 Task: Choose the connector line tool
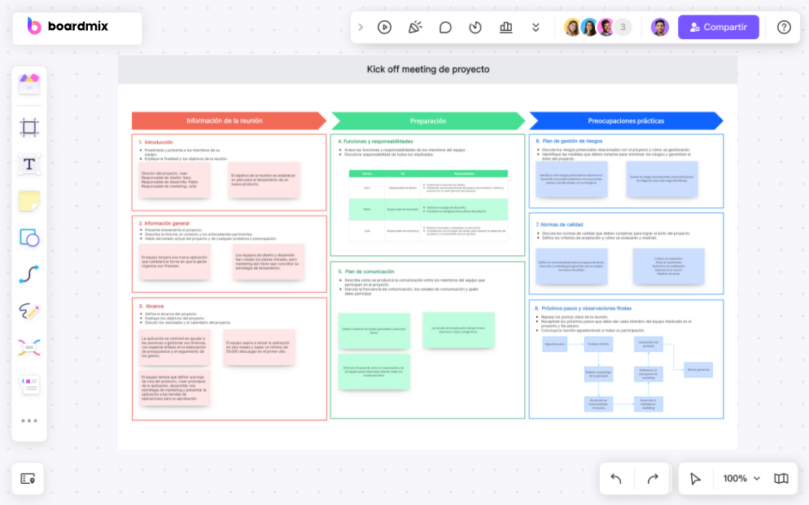click(x=29, y=274)
